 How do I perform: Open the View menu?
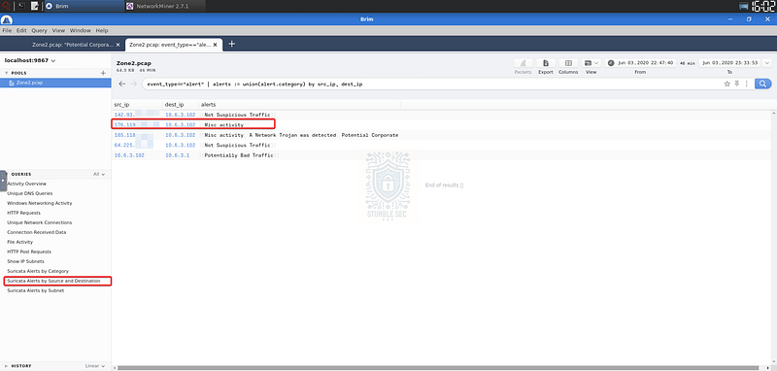(x=58, y=30)
